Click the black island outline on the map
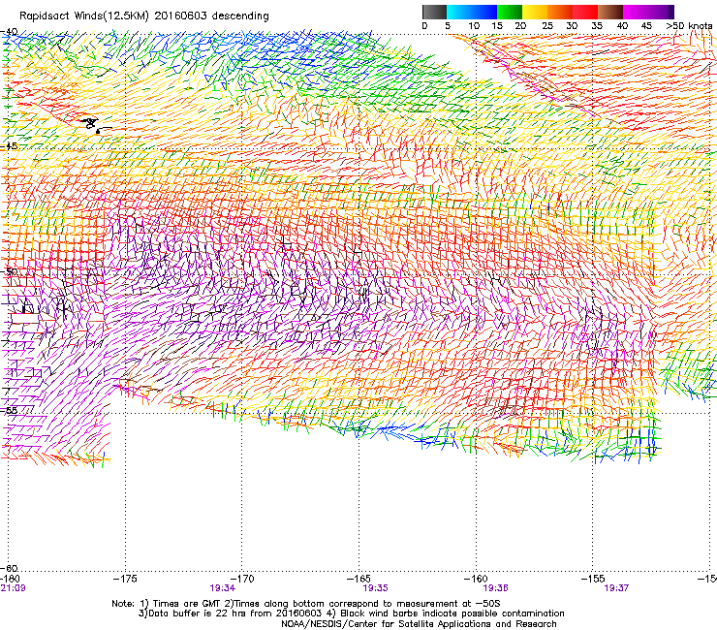The width and height of the screenshot is (717, 630). point(93,125)
